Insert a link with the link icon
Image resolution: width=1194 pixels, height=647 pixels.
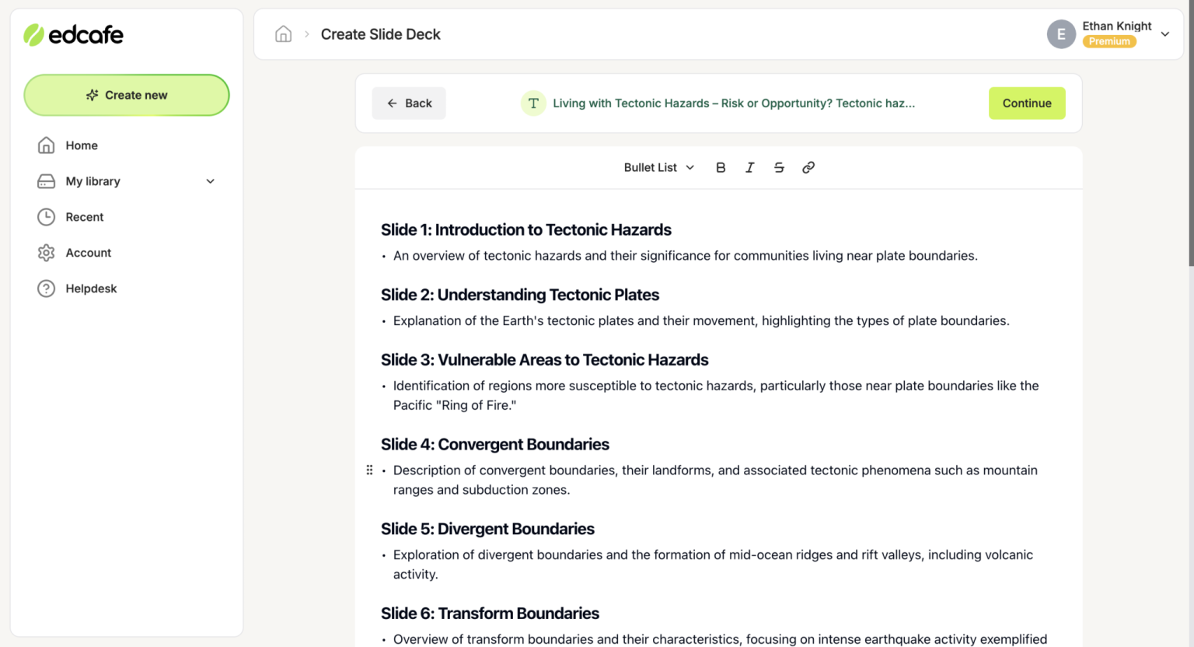coord(808,167)
